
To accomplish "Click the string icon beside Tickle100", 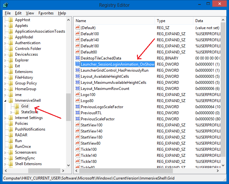I will click(77, 149).
